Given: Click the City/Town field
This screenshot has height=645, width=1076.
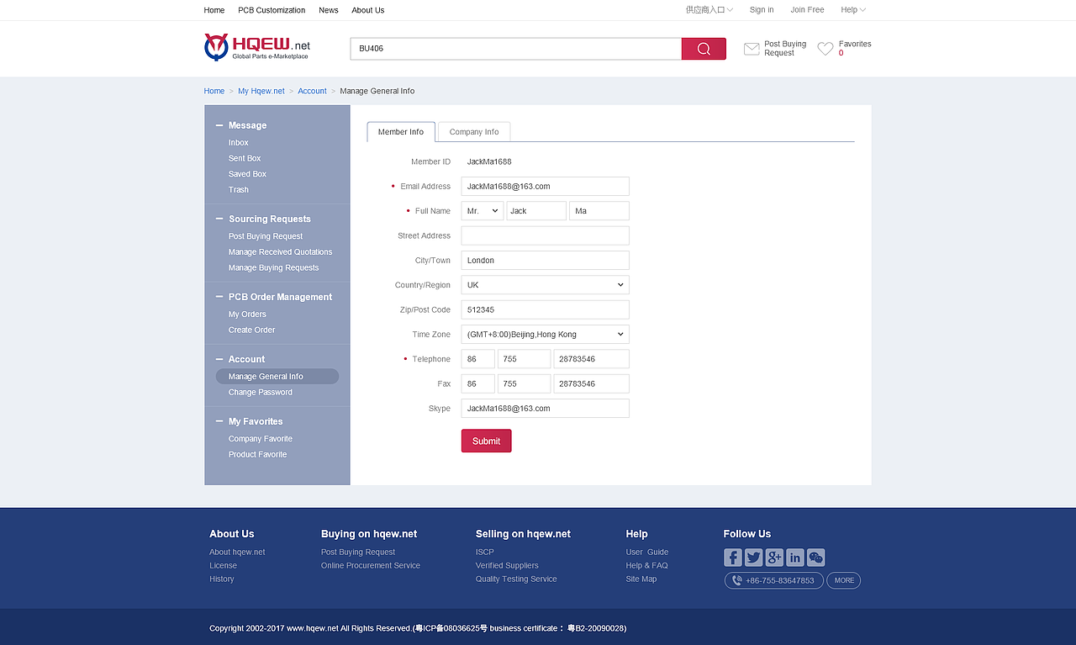Looking at the screenshot, I should click(x=545, y=261).
